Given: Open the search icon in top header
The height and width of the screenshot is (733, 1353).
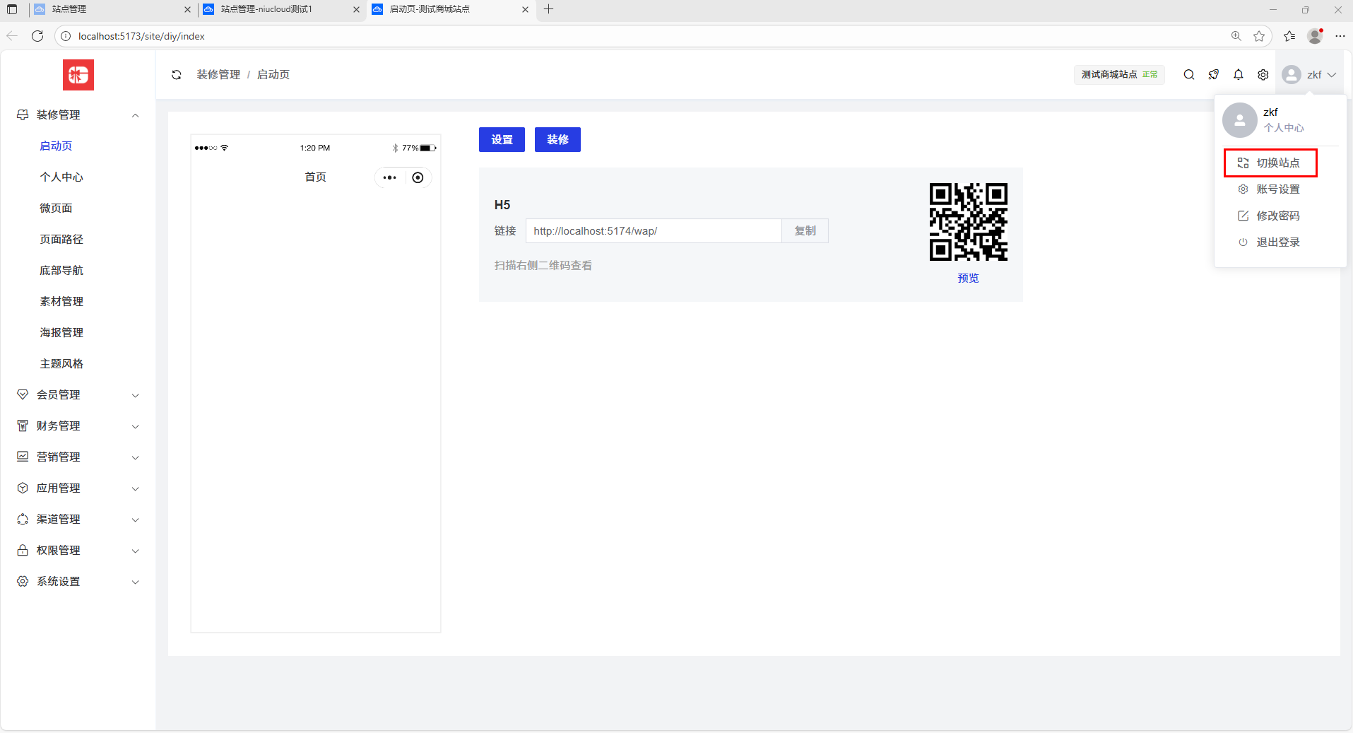Looking at the screenshot, I should (x=1189, y=75).
